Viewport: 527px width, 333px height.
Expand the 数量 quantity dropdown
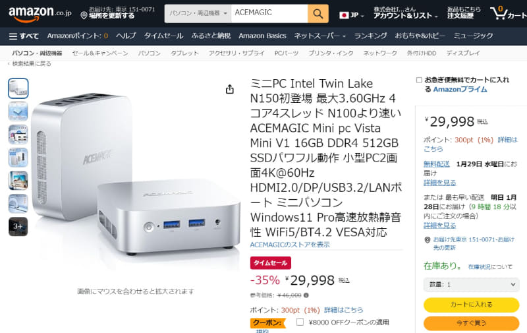pyautogui.click(x=471, y=284)
